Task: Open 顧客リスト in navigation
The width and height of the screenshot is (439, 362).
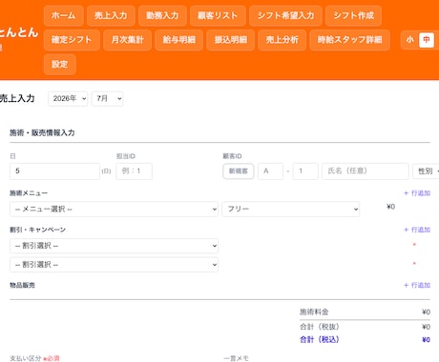Action: (x=218, y=15)
